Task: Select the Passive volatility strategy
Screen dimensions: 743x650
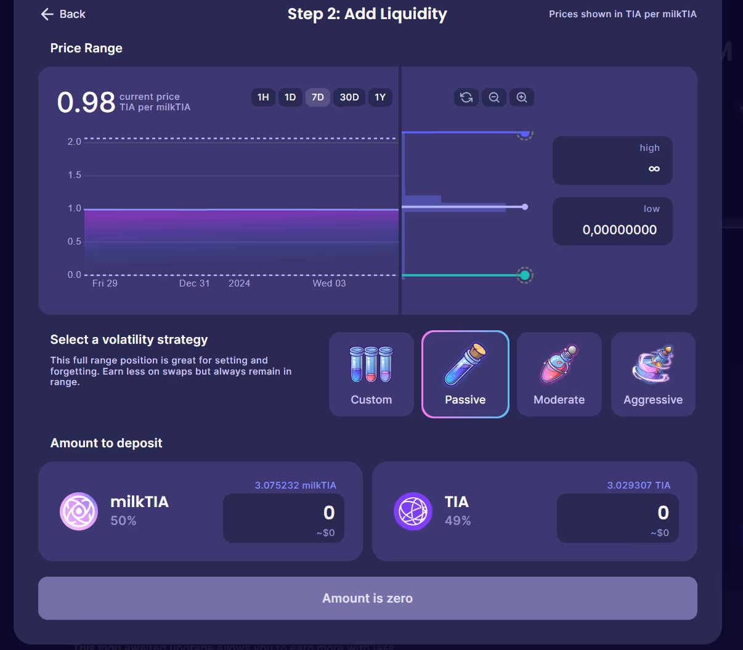Action: [465, 375]
